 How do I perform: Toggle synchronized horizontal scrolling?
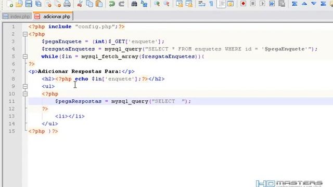(x=188, y=4)
